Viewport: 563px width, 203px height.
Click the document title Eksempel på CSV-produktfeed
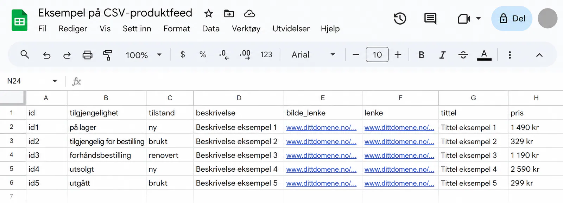point(115,13)
